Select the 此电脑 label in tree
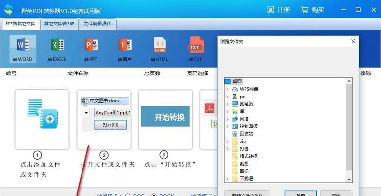Screen dimensions: 381x196 pyautogui.click(x=246, y=104)
